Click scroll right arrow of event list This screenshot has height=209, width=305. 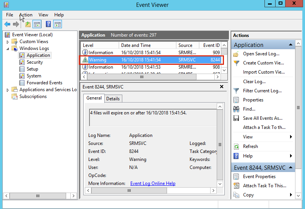point(217,77)
